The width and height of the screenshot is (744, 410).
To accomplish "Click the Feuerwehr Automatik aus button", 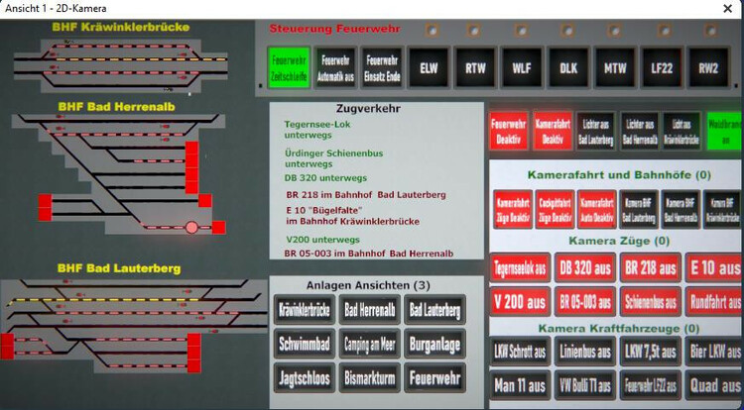I will [335, 67].
